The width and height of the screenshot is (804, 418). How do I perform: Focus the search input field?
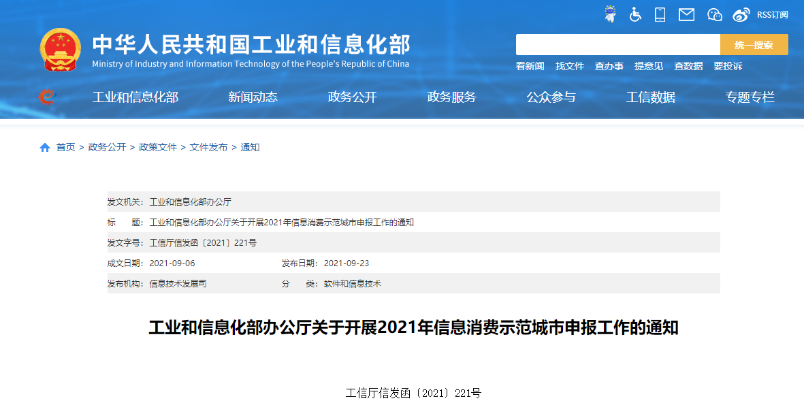tap(617, 45)
